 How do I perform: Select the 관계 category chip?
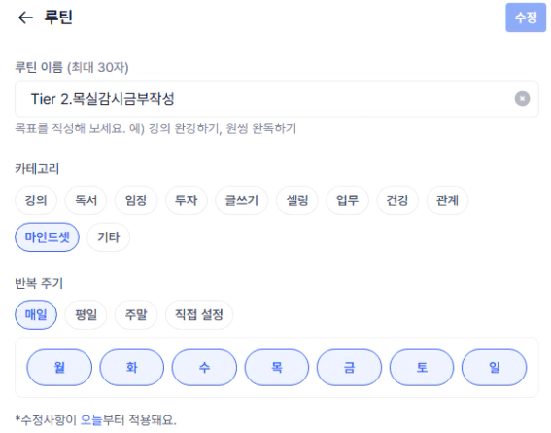[447, 200]
